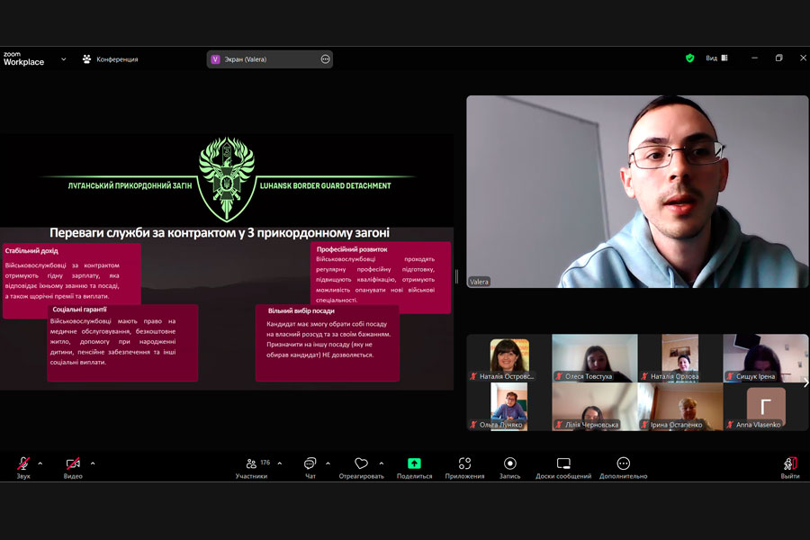Click the Luhansk Border Guard emblem on slide
Viewport: 810px width, 540px height.
pos(227,178)
